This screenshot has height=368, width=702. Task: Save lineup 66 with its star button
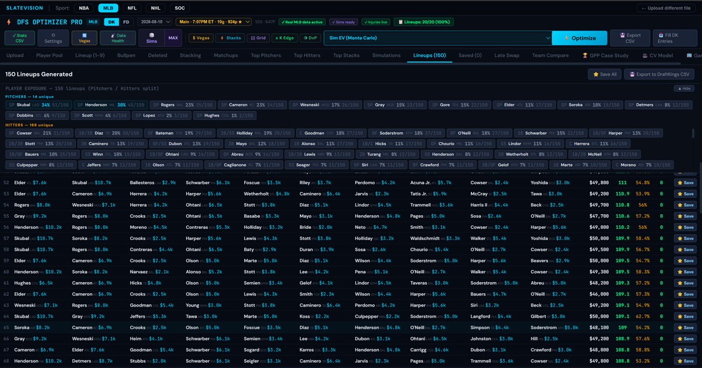coord(686,339)
